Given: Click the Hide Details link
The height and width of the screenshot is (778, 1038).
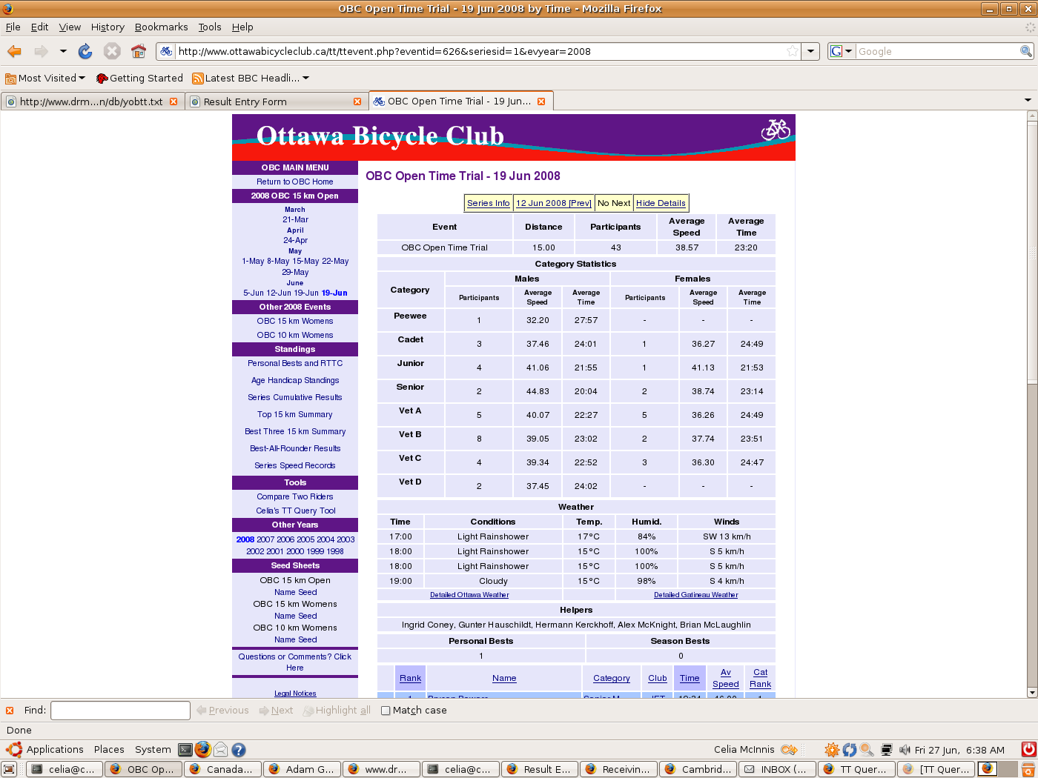Looking at the screenshot, I should 661,203.
